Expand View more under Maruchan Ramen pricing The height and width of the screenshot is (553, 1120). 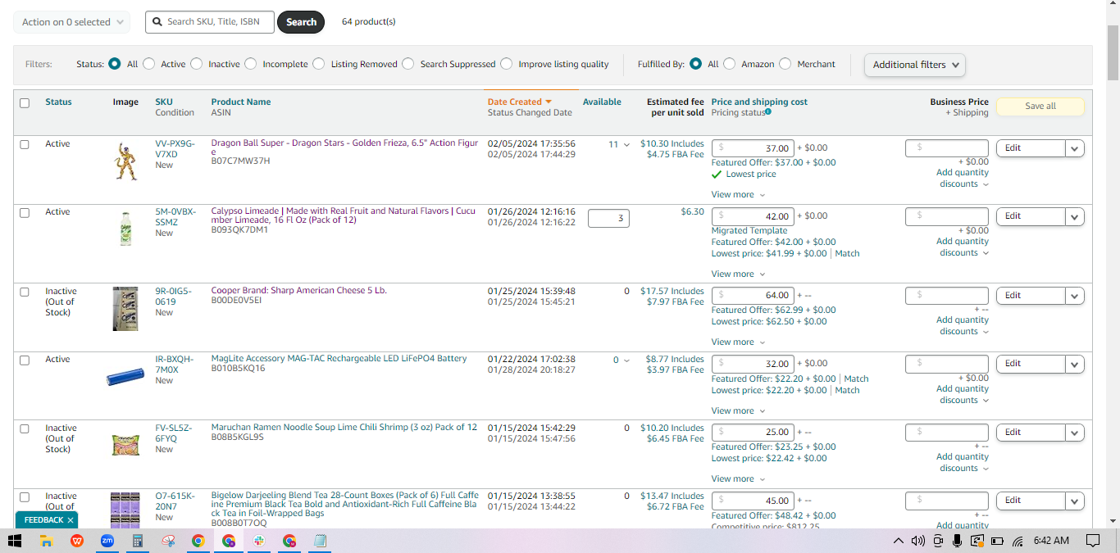pyautogui.click(x=738, y=479)
